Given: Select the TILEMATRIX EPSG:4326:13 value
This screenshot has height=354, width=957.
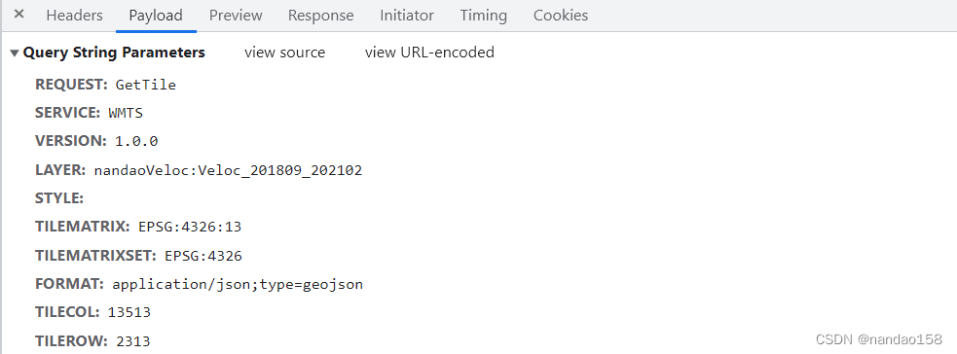Looking at the screenshot, I should click(190, 227).
